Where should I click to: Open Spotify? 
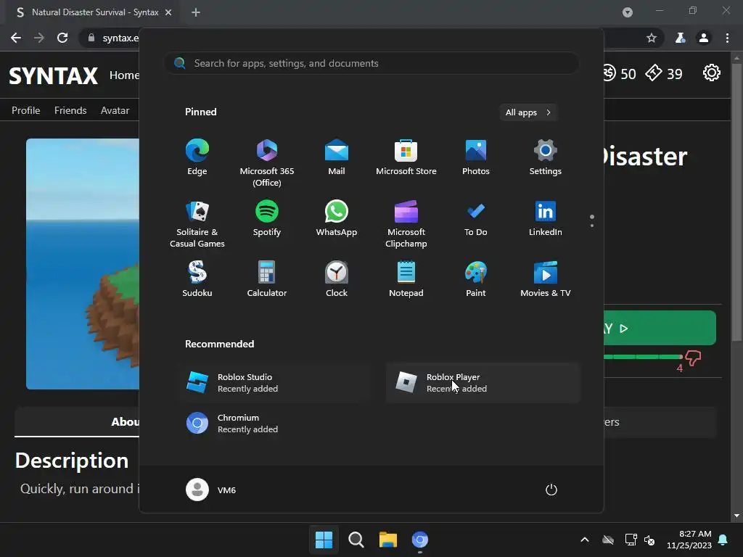(267, 218)
